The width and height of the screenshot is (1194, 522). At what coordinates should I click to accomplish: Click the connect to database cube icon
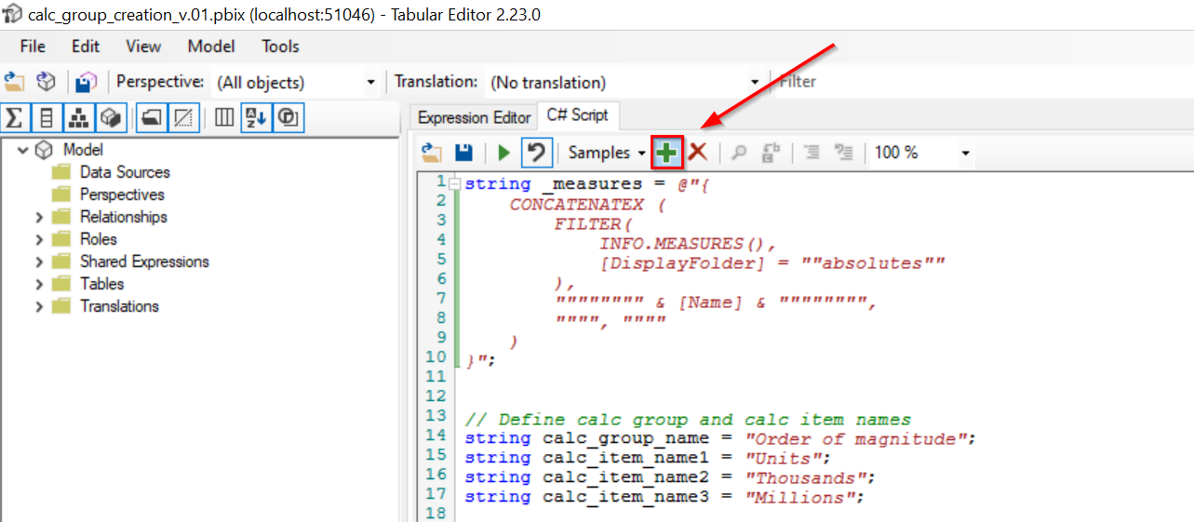46,82
